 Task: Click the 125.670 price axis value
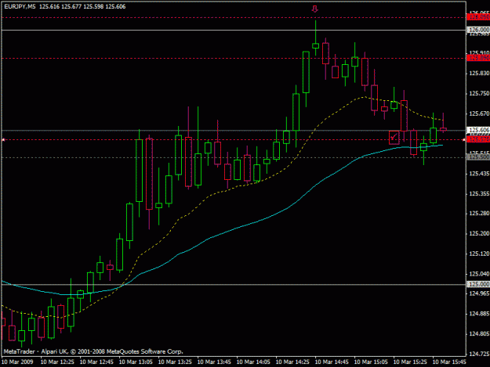(x=479, y=113)
